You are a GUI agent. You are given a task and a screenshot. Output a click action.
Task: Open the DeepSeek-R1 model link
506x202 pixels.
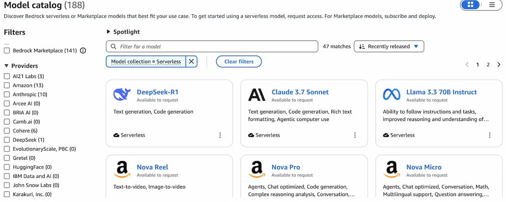pyautogui.click(x=157, y=92)
